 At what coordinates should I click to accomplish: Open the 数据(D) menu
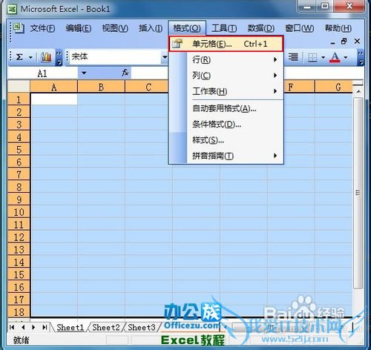(261, 28)
